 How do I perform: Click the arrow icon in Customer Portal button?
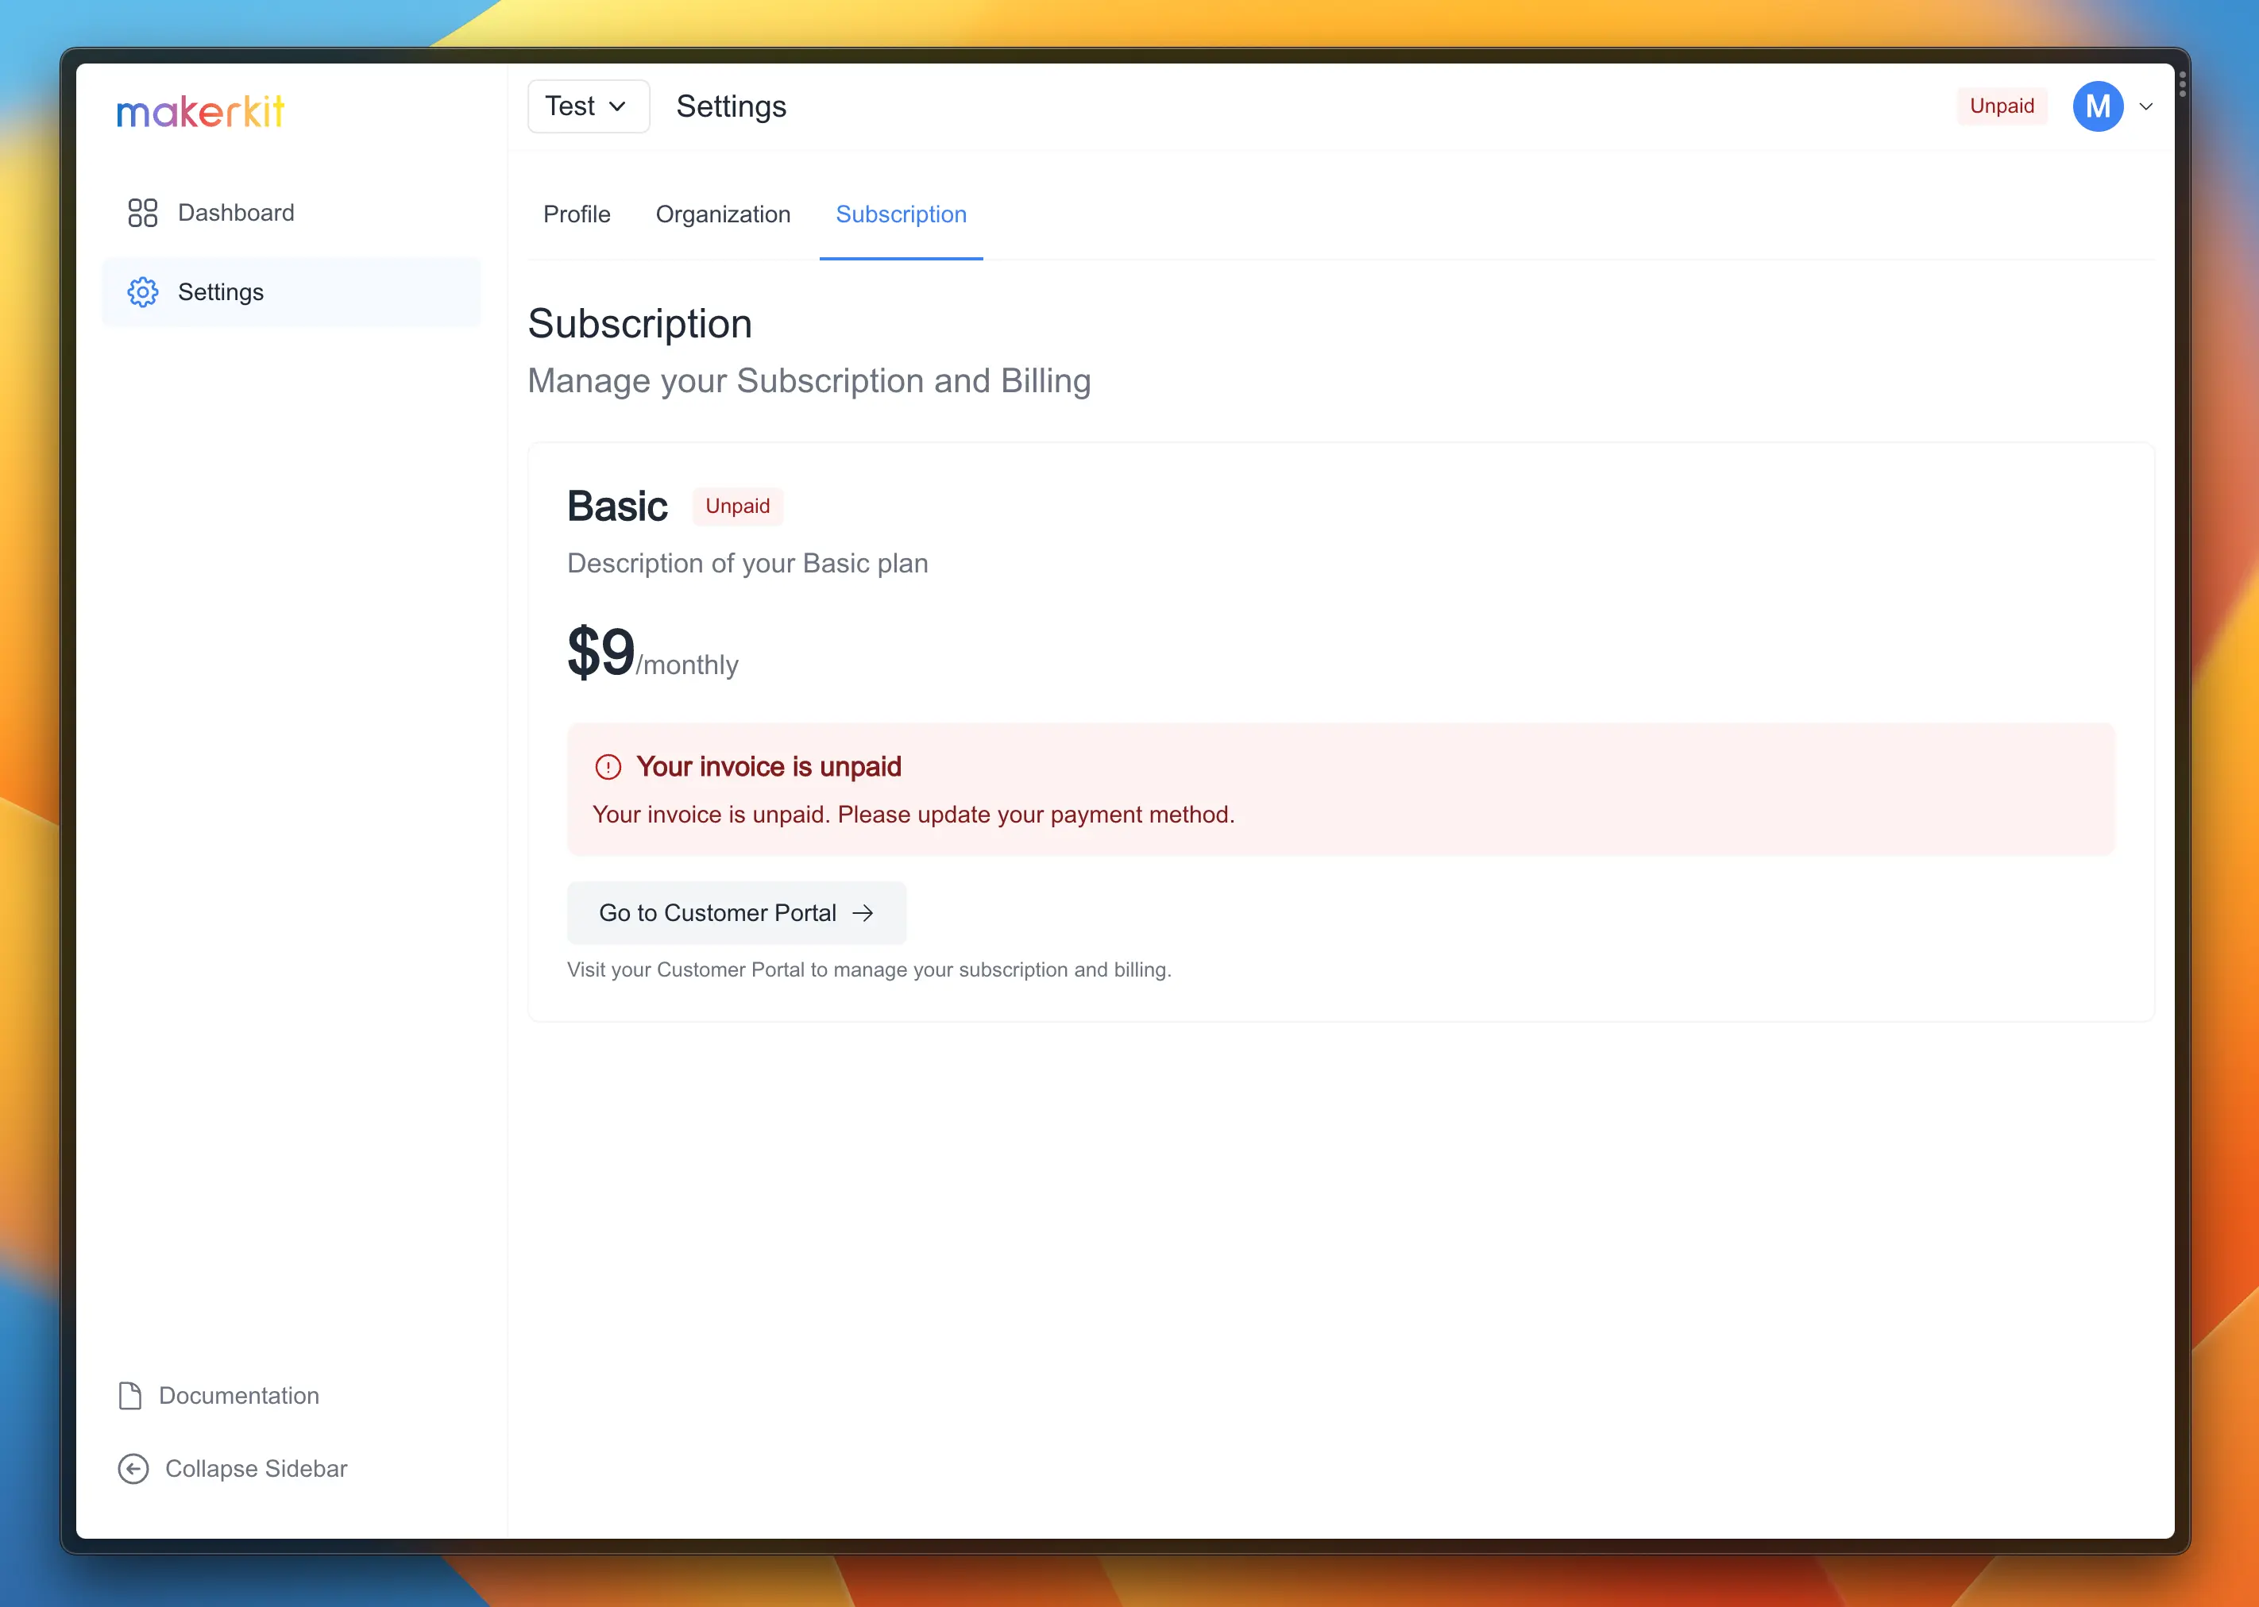pyautogui.click(x=863, y=912)
